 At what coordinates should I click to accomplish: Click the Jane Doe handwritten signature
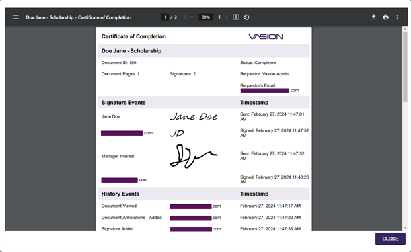coord(194,116)
